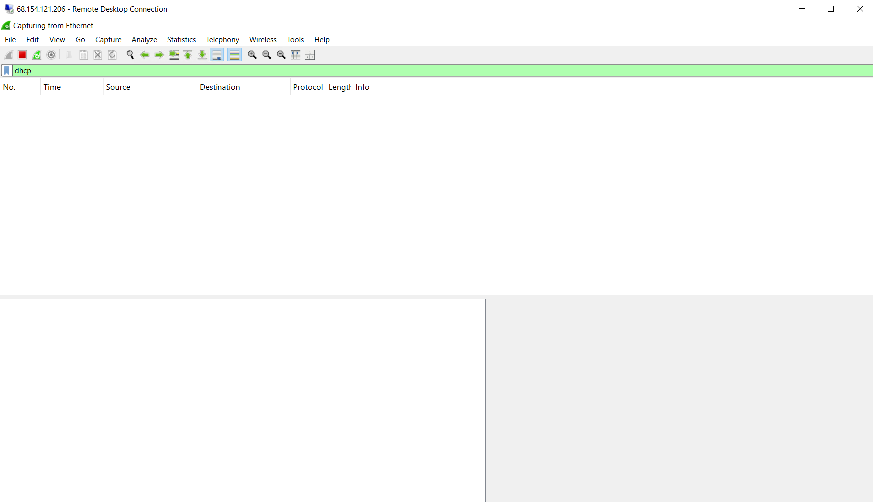This screenshot has height=502, width=873.
Task: Open the Edit menu
Action: click(x=32, y=40)
